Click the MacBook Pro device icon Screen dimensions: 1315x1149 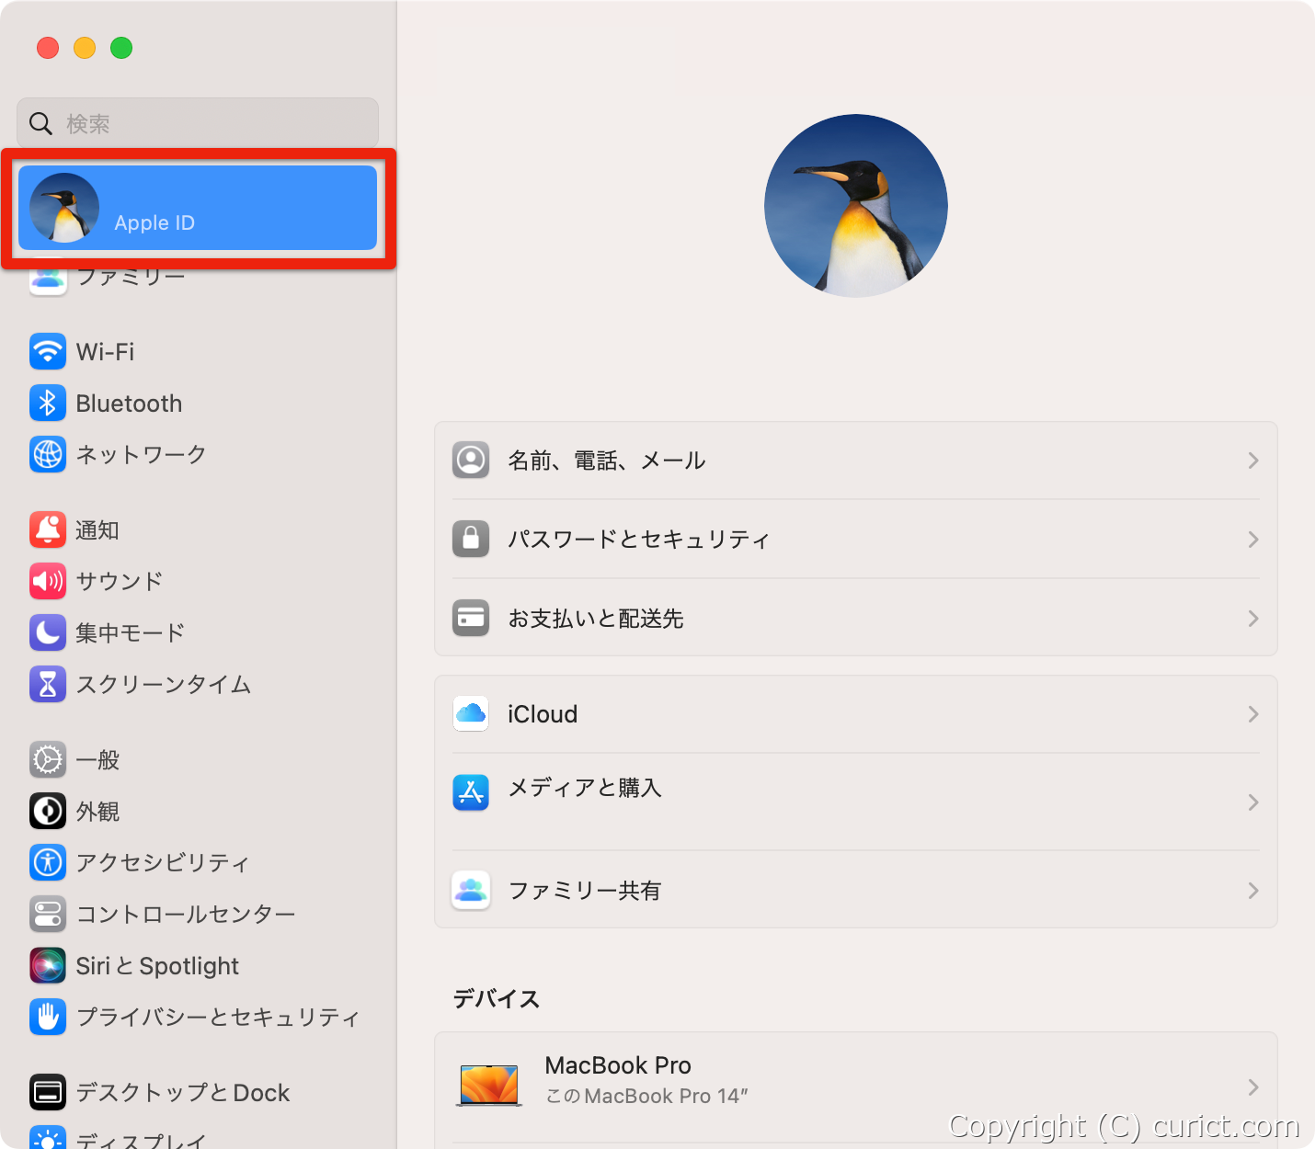pyautogui.click(x=489, y=1086)
